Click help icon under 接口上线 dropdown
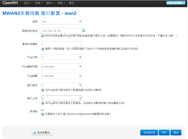 pos(43,103)
